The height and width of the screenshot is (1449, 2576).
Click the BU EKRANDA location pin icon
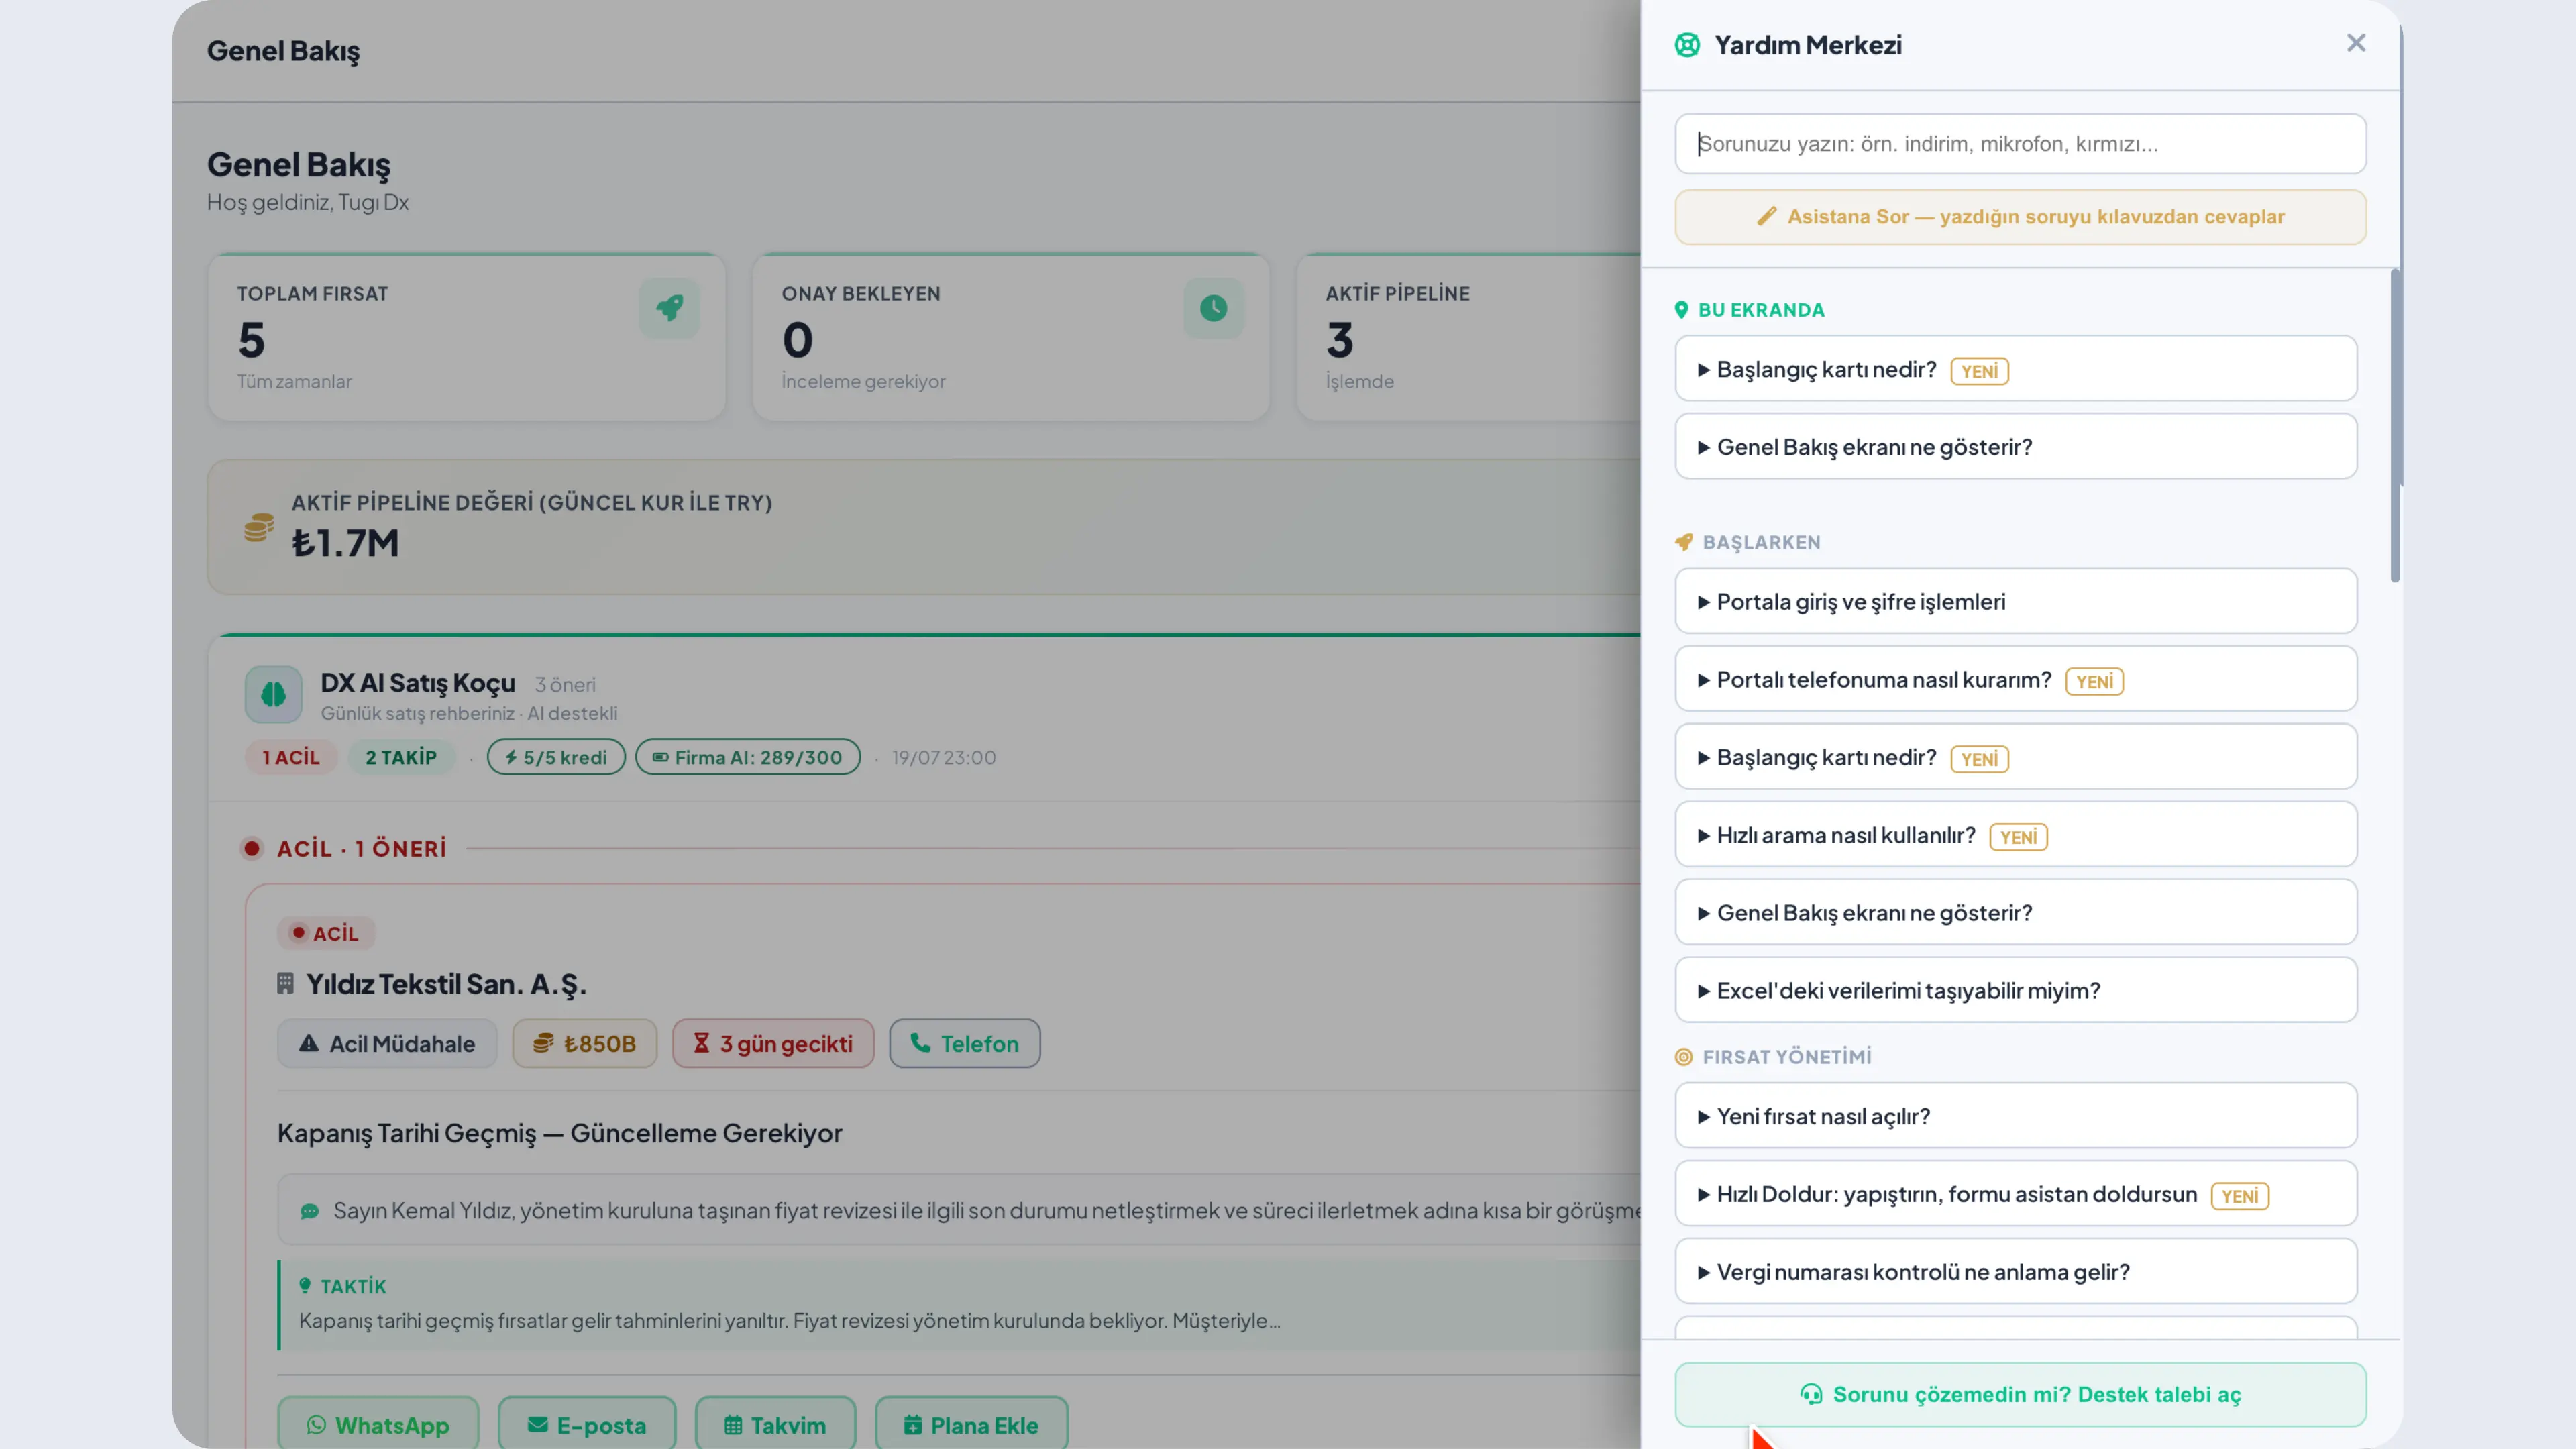tap(1681, 310)
